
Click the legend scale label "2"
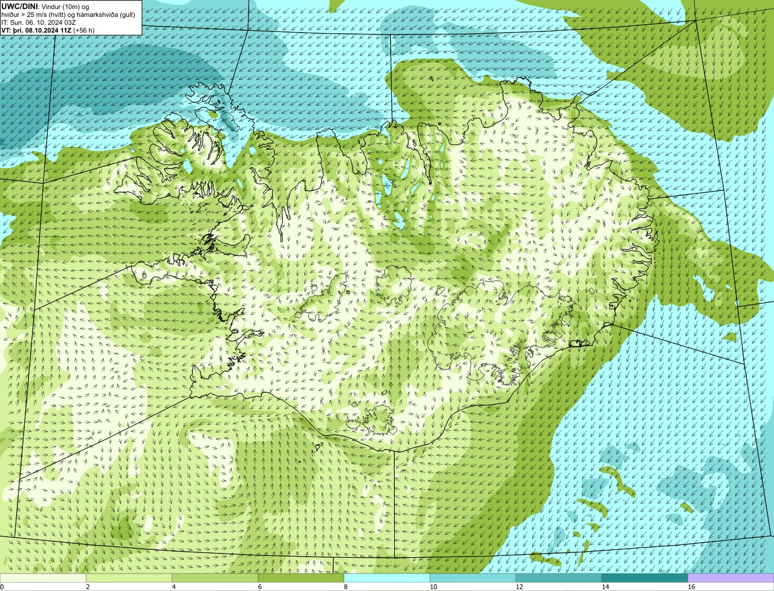click(x=88, y=587)
